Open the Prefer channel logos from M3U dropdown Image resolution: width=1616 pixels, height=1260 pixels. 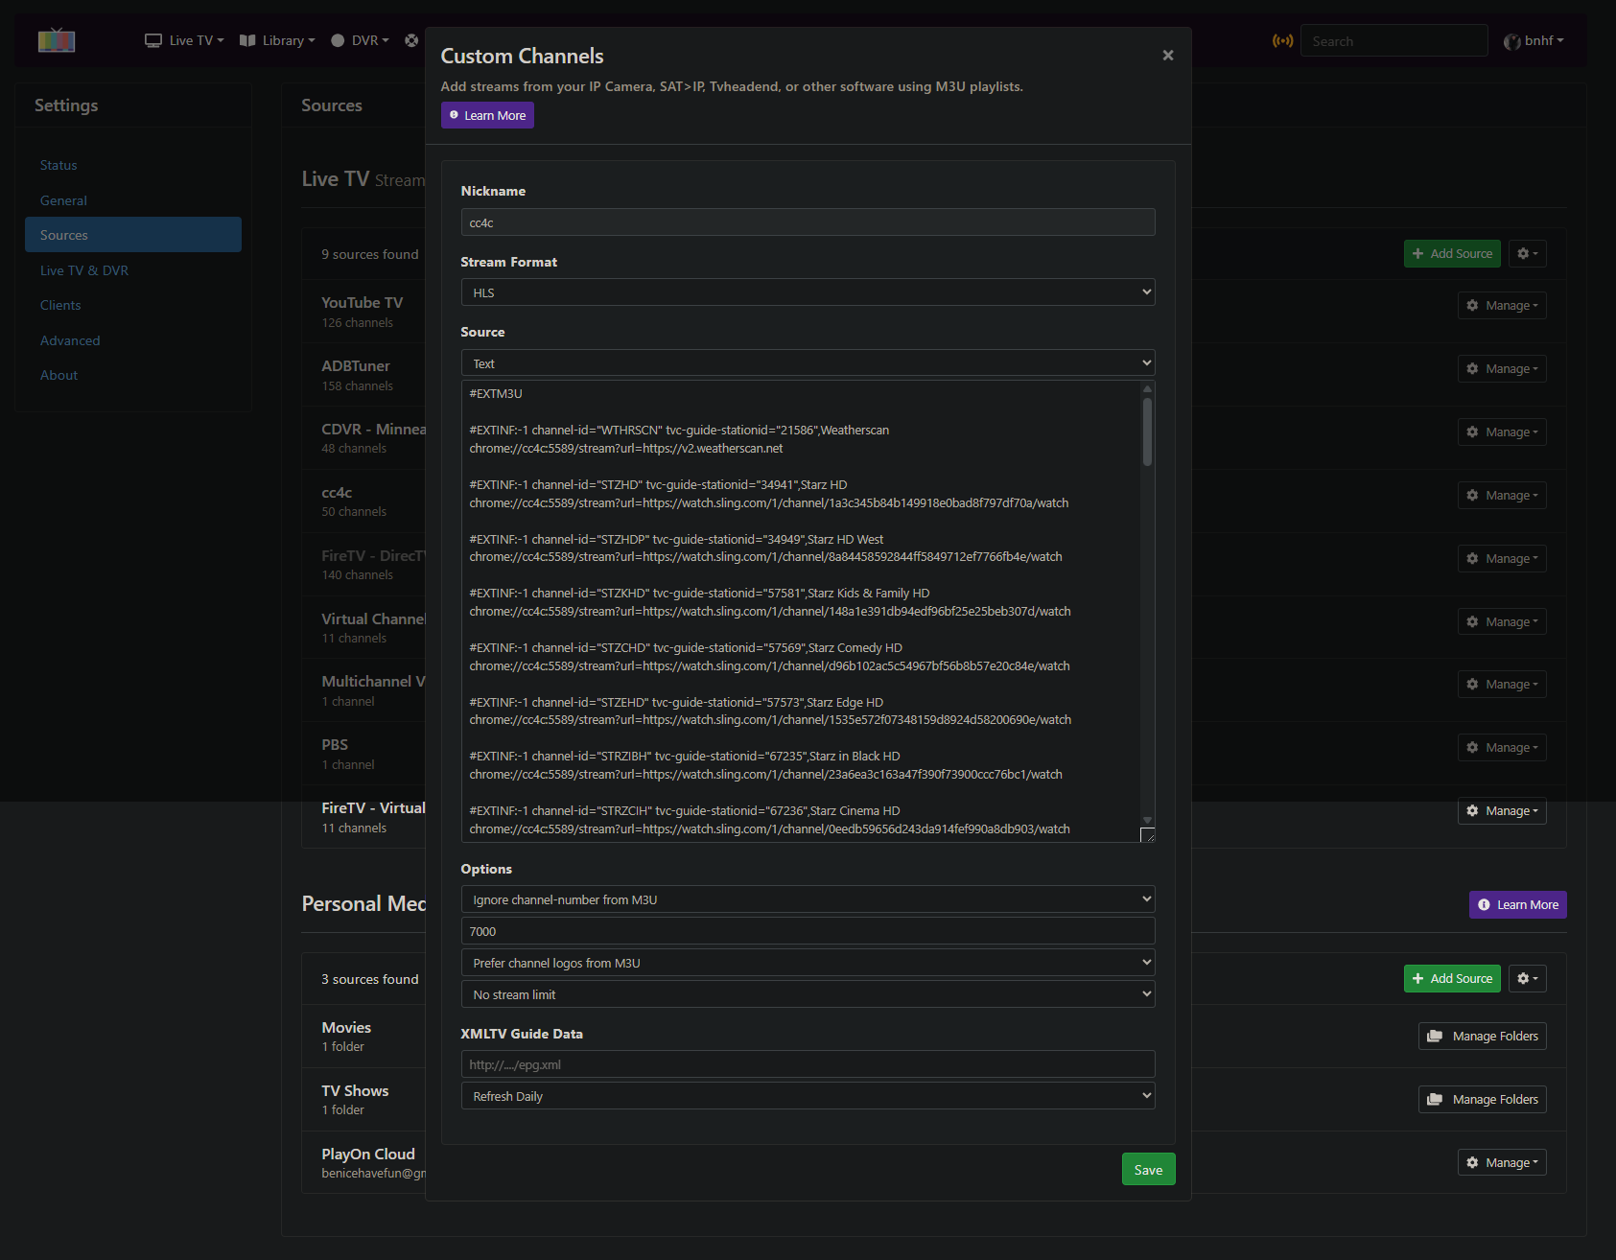808,963
